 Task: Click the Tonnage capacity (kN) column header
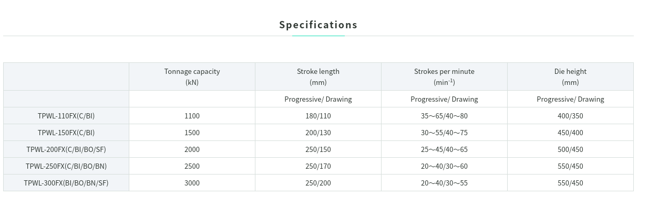[192, 77]
